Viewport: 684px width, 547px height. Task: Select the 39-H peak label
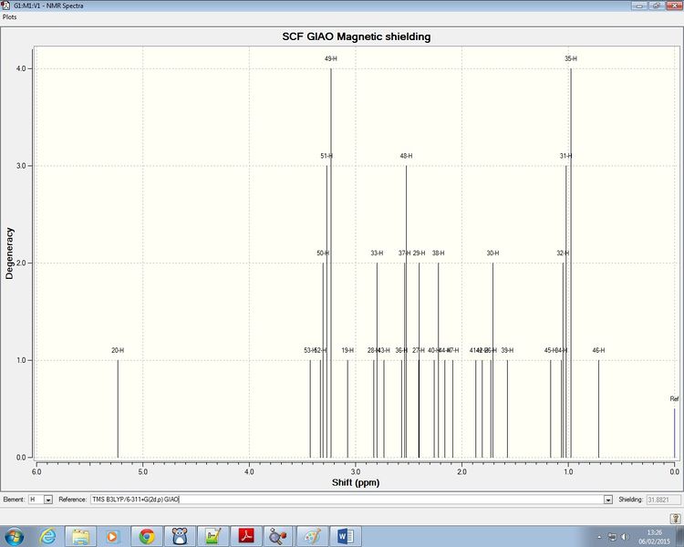[x=507, y=350]
